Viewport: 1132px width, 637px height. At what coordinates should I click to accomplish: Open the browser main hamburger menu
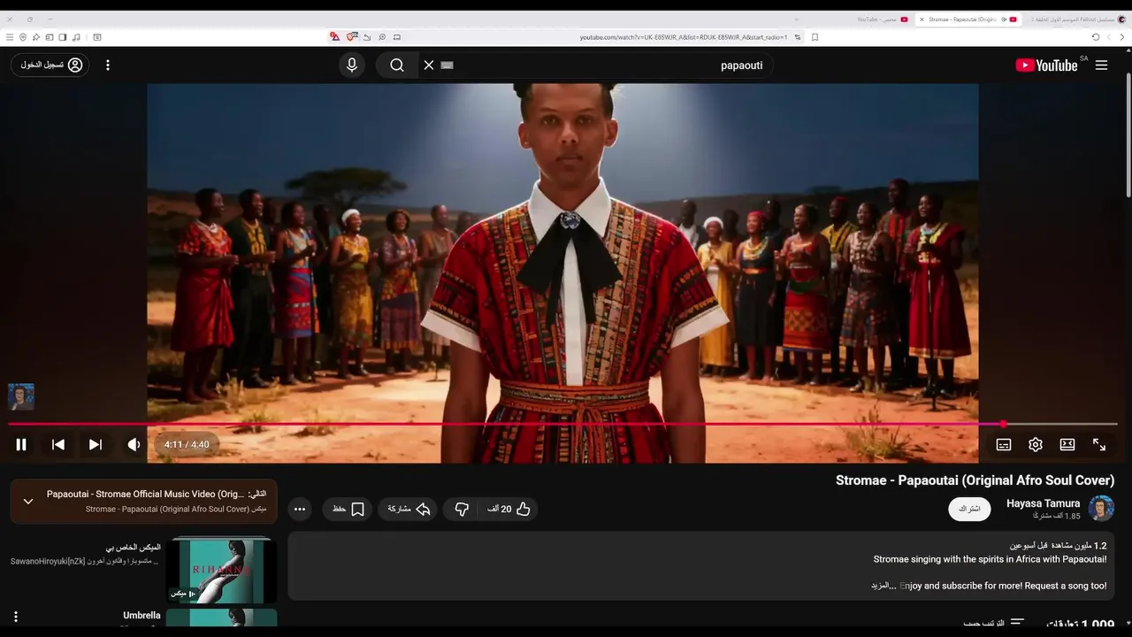(x=10, y=37)
